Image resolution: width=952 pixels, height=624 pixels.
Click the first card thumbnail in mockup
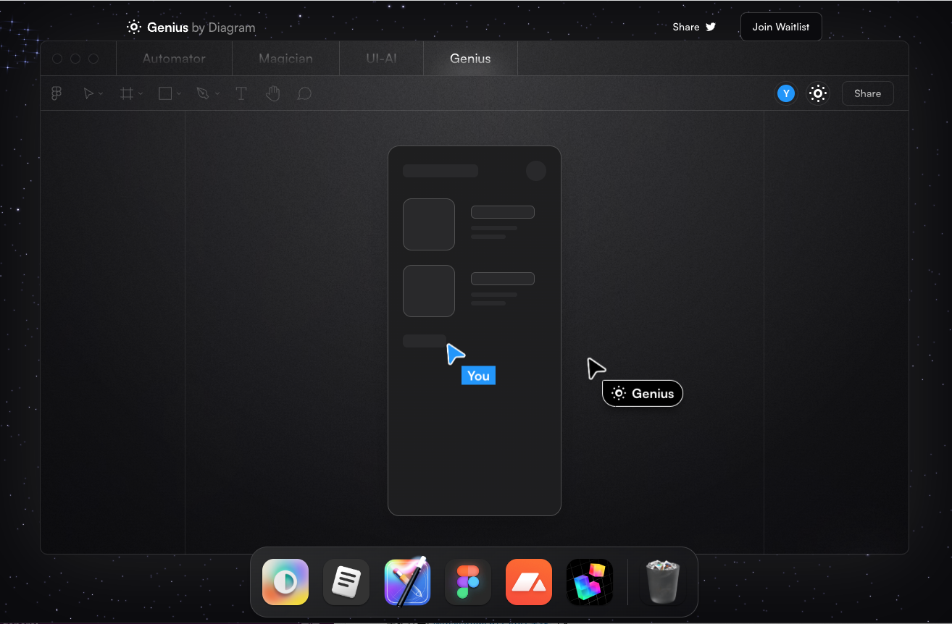429,224
